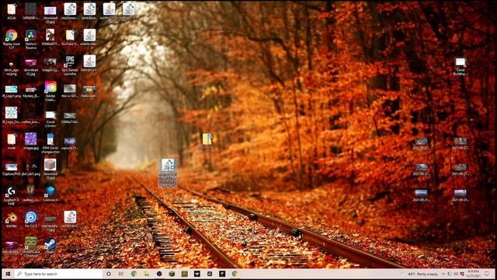Select the mods folder icon
The image size is (497, 280).
click(x=12, y=141)
